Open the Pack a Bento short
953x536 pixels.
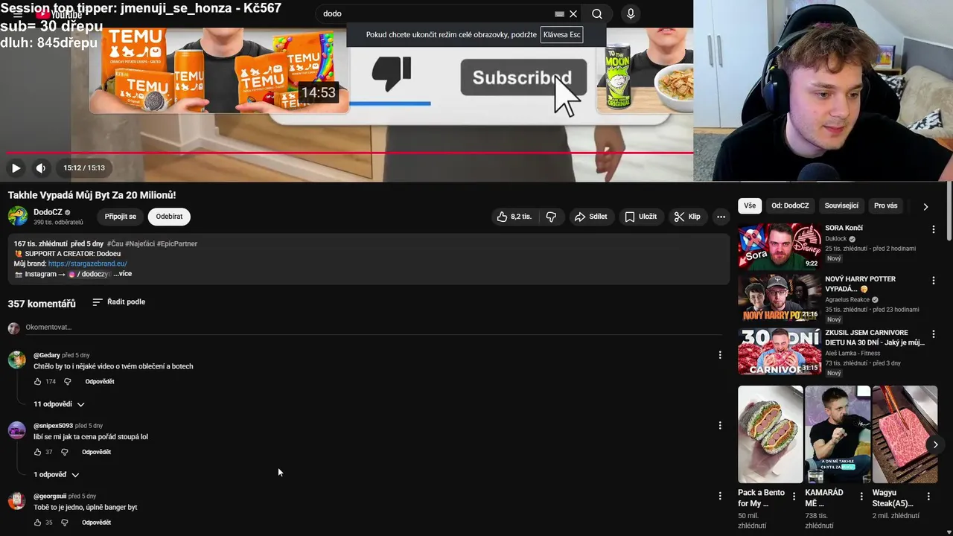771,434
